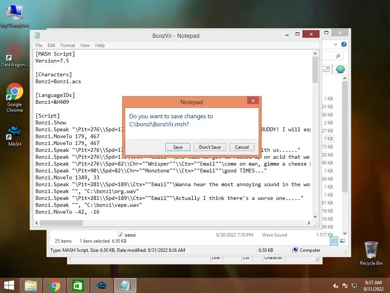Select Google Chrome desktop shortcut

(15, 98)
